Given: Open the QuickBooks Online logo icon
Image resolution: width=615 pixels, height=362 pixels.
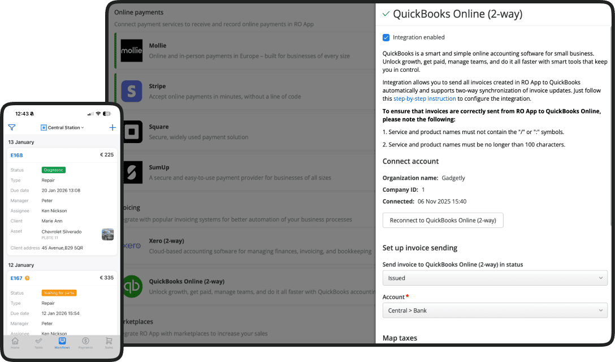Looking at the screenshot, I should point(131,287).
